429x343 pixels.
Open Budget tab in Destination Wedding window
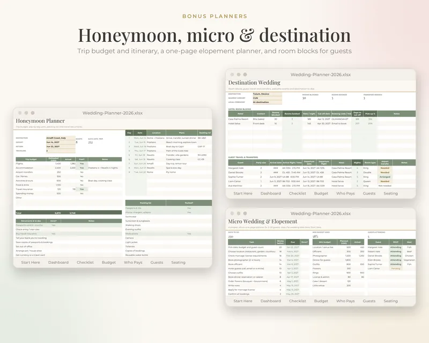point(321,193)
